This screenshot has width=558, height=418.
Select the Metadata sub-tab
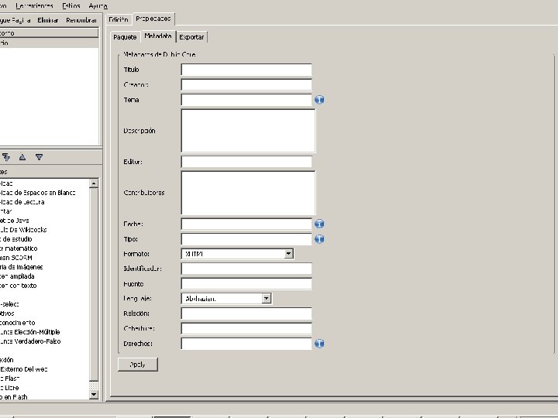158,36
